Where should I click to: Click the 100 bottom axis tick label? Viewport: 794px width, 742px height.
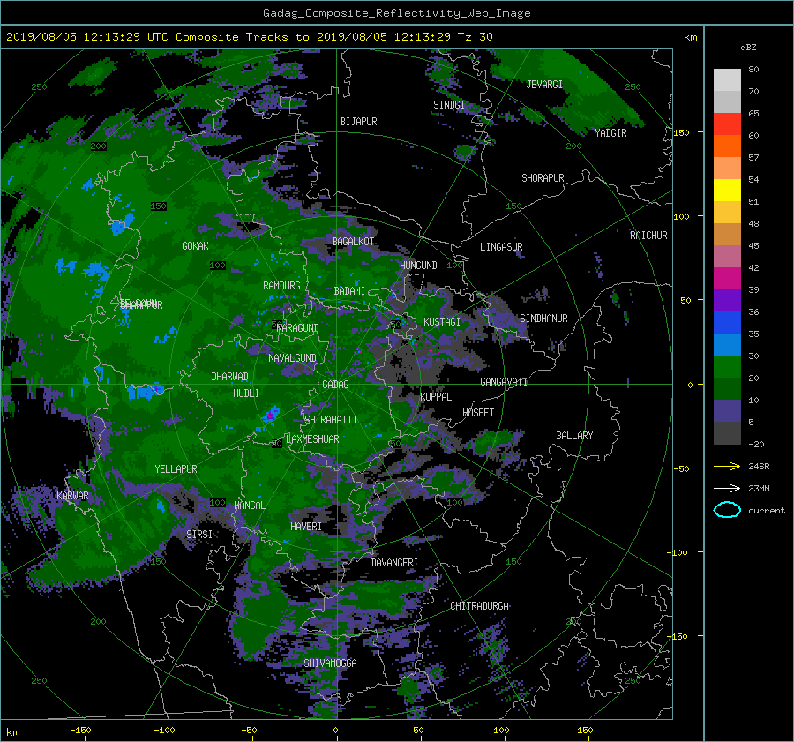click(501, 731)
